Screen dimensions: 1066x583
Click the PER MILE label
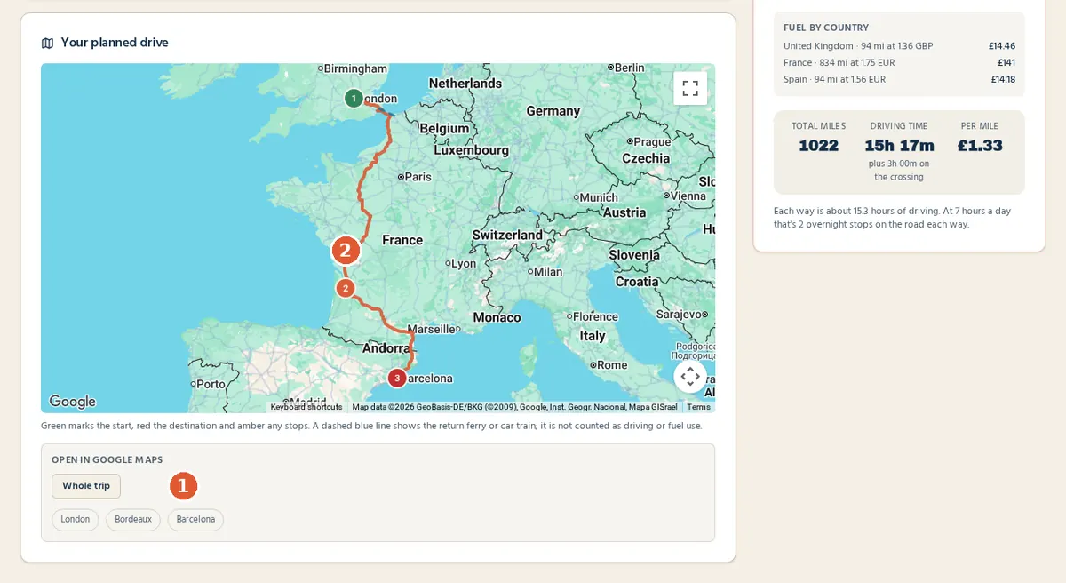pos(980,126)
